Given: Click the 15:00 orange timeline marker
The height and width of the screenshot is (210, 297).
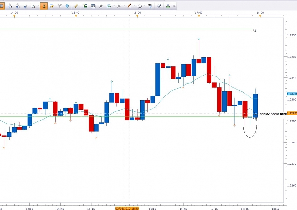Looking at the screenshot, I should (x=76, y=16).
